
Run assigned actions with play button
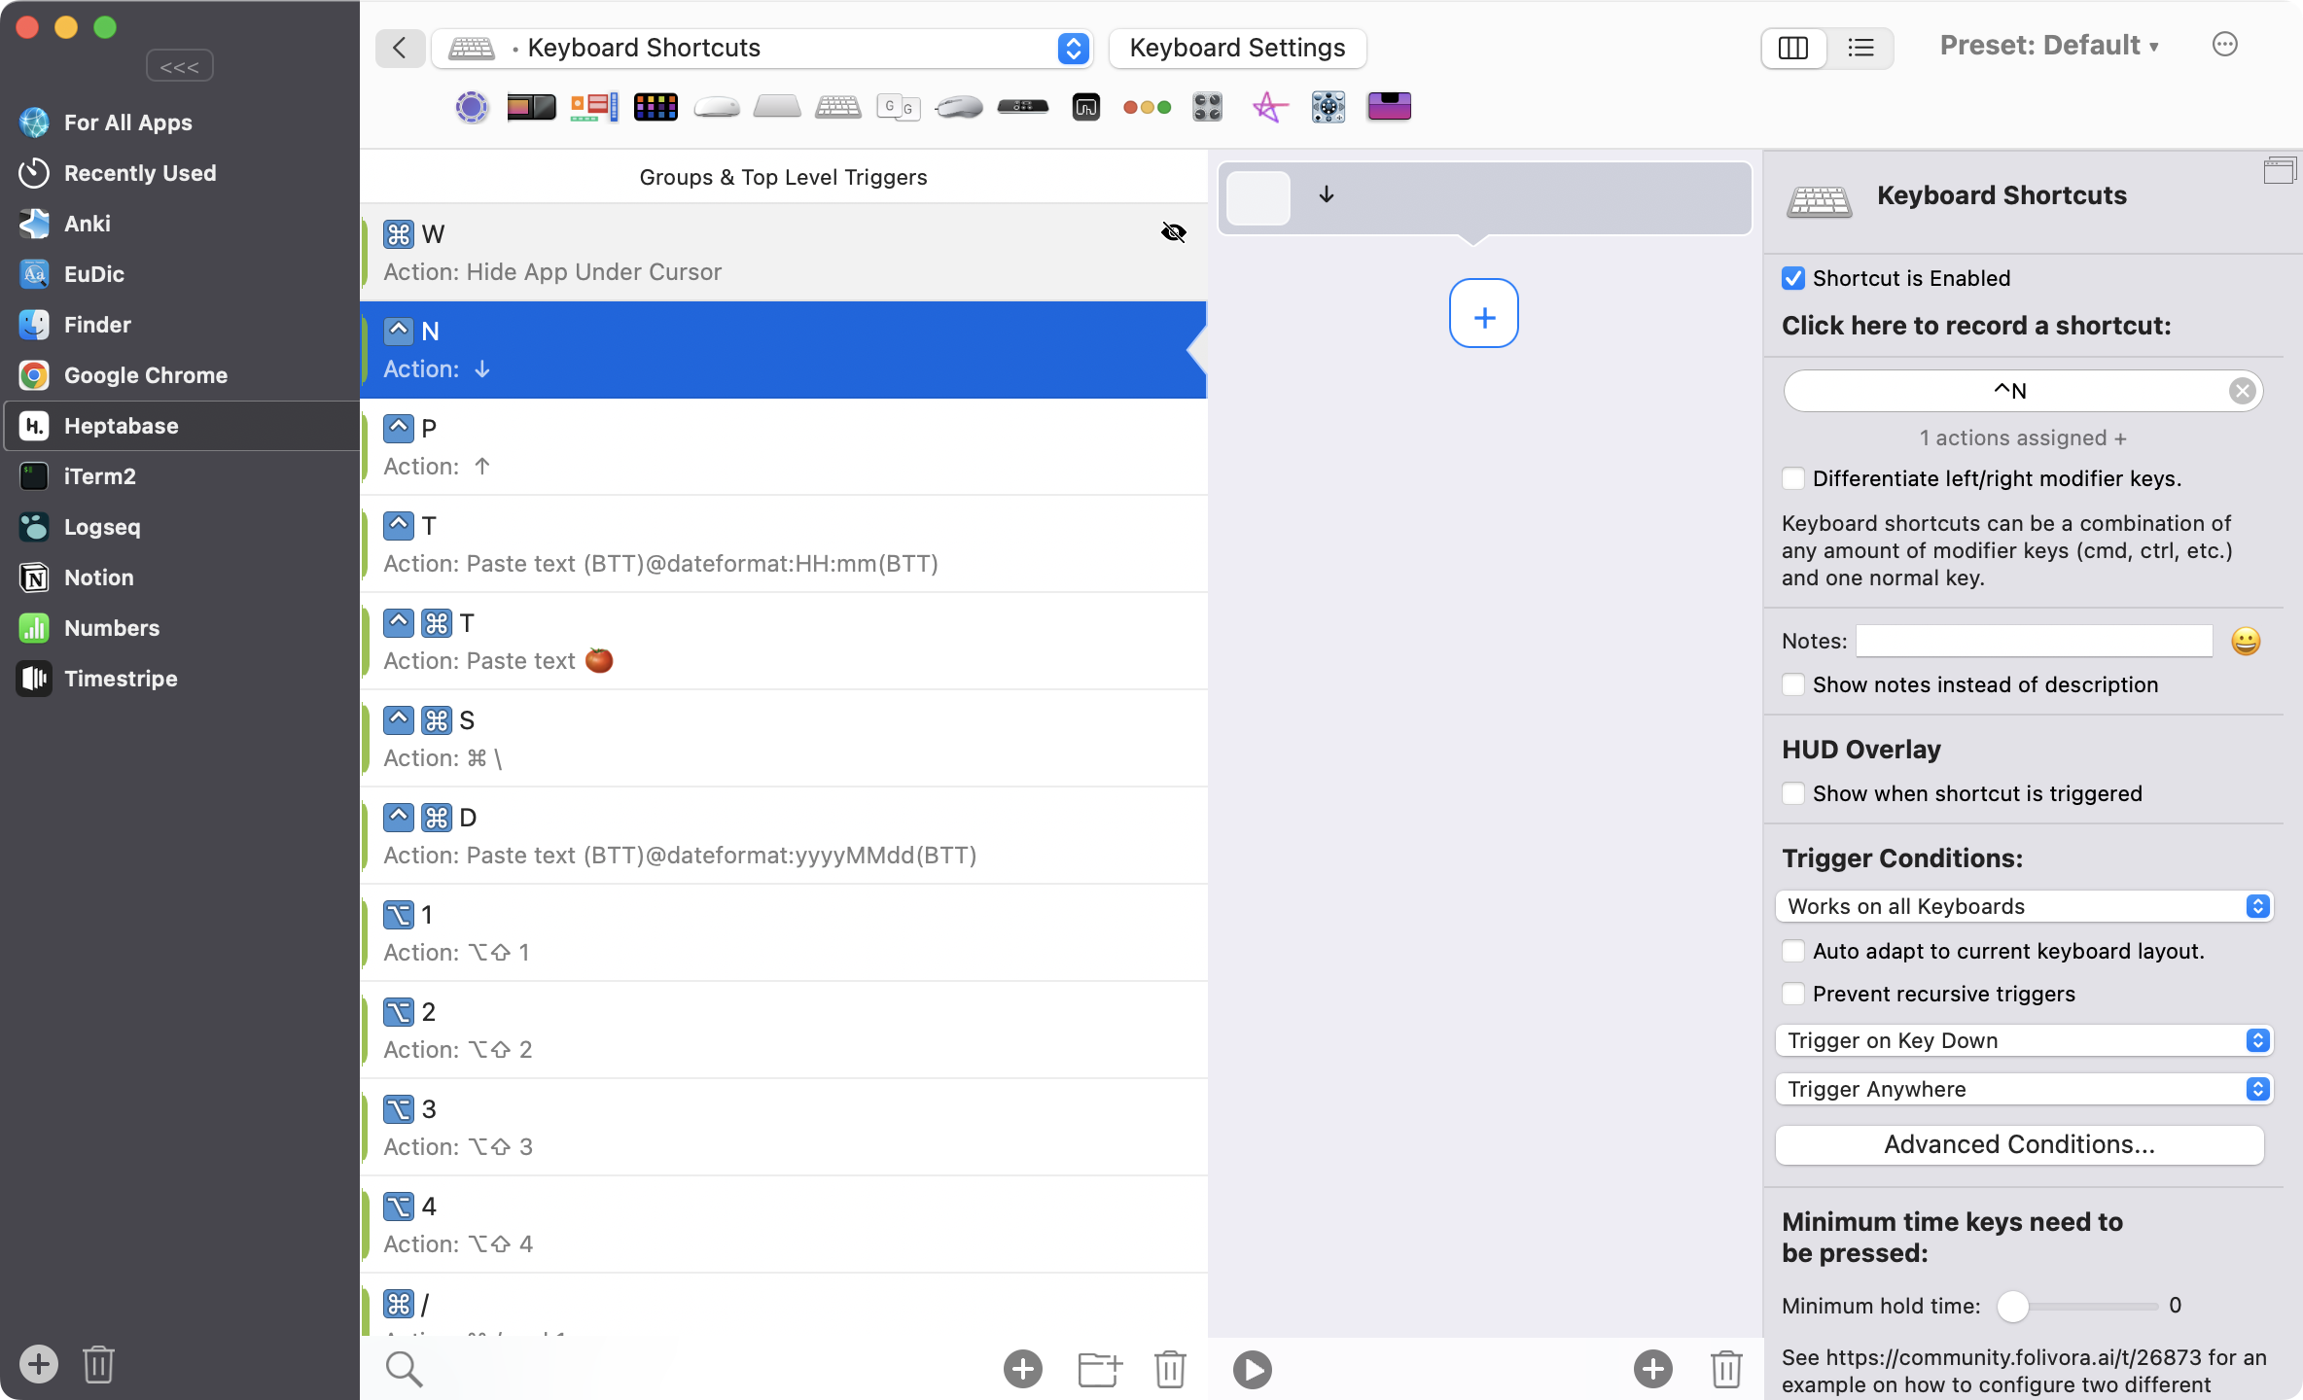[1252, 1369]
